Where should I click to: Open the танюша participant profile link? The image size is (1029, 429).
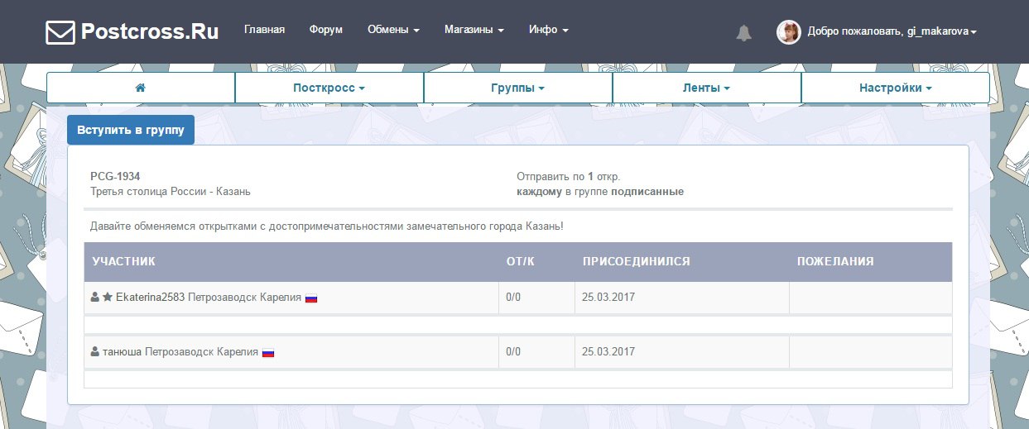click(x=123, y=352)
